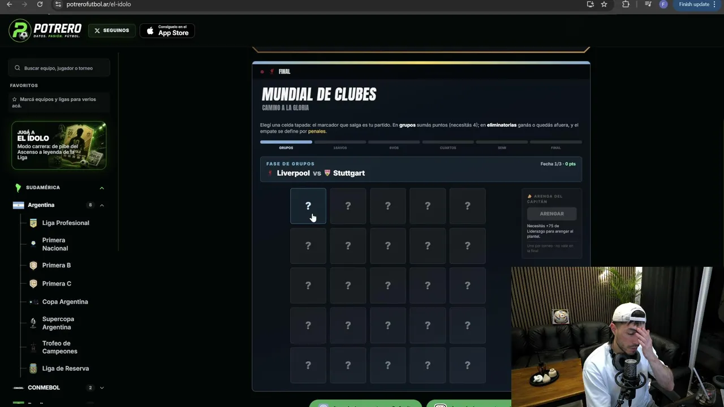Screen dimensions: 724x407
Task: Click the GRUPOS progress bar segment
Action: [x=286, y=142]
